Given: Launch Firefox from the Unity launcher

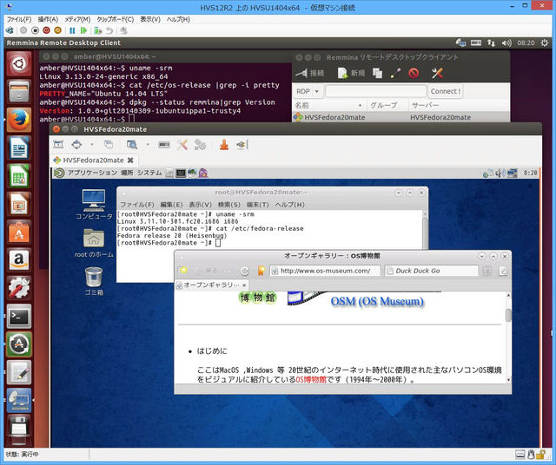Looking at the screenshot, I should [19, 120].
